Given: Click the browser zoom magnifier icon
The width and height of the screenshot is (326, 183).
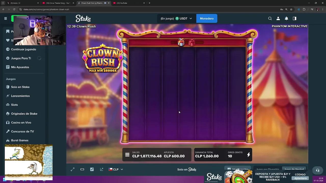Looking at the screenshot, I should point(286,9).
